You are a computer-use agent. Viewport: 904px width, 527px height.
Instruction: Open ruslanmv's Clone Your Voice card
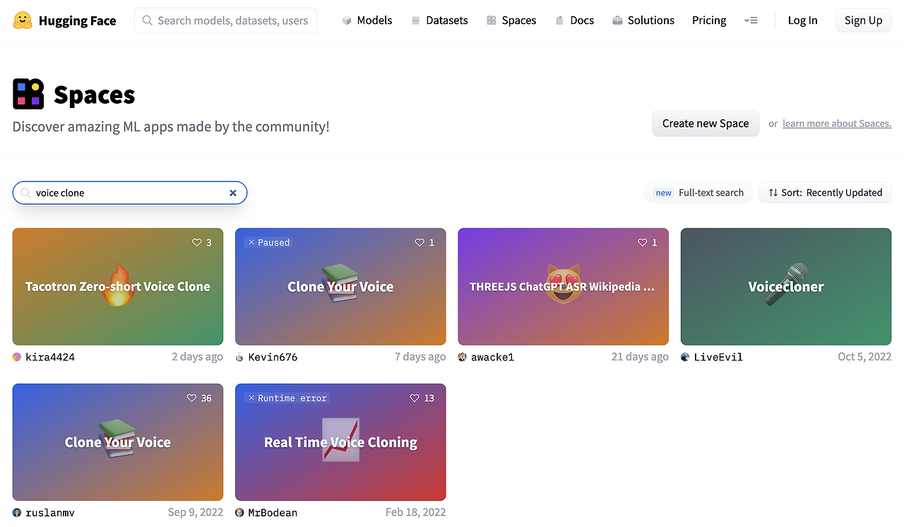coord(118,442)
